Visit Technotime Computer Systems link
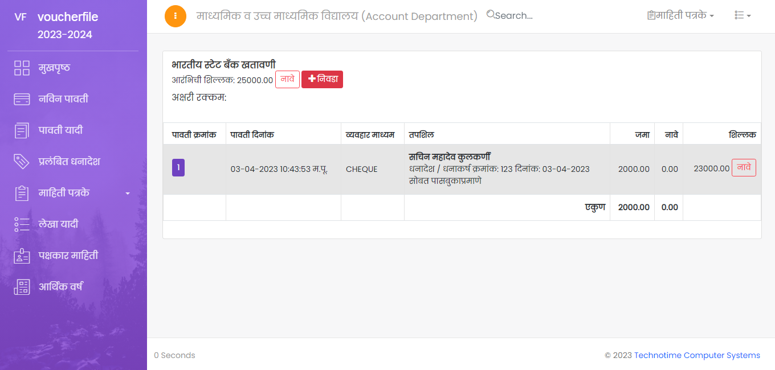This screenshot has width=775, height=370. (x=697, y=355)
